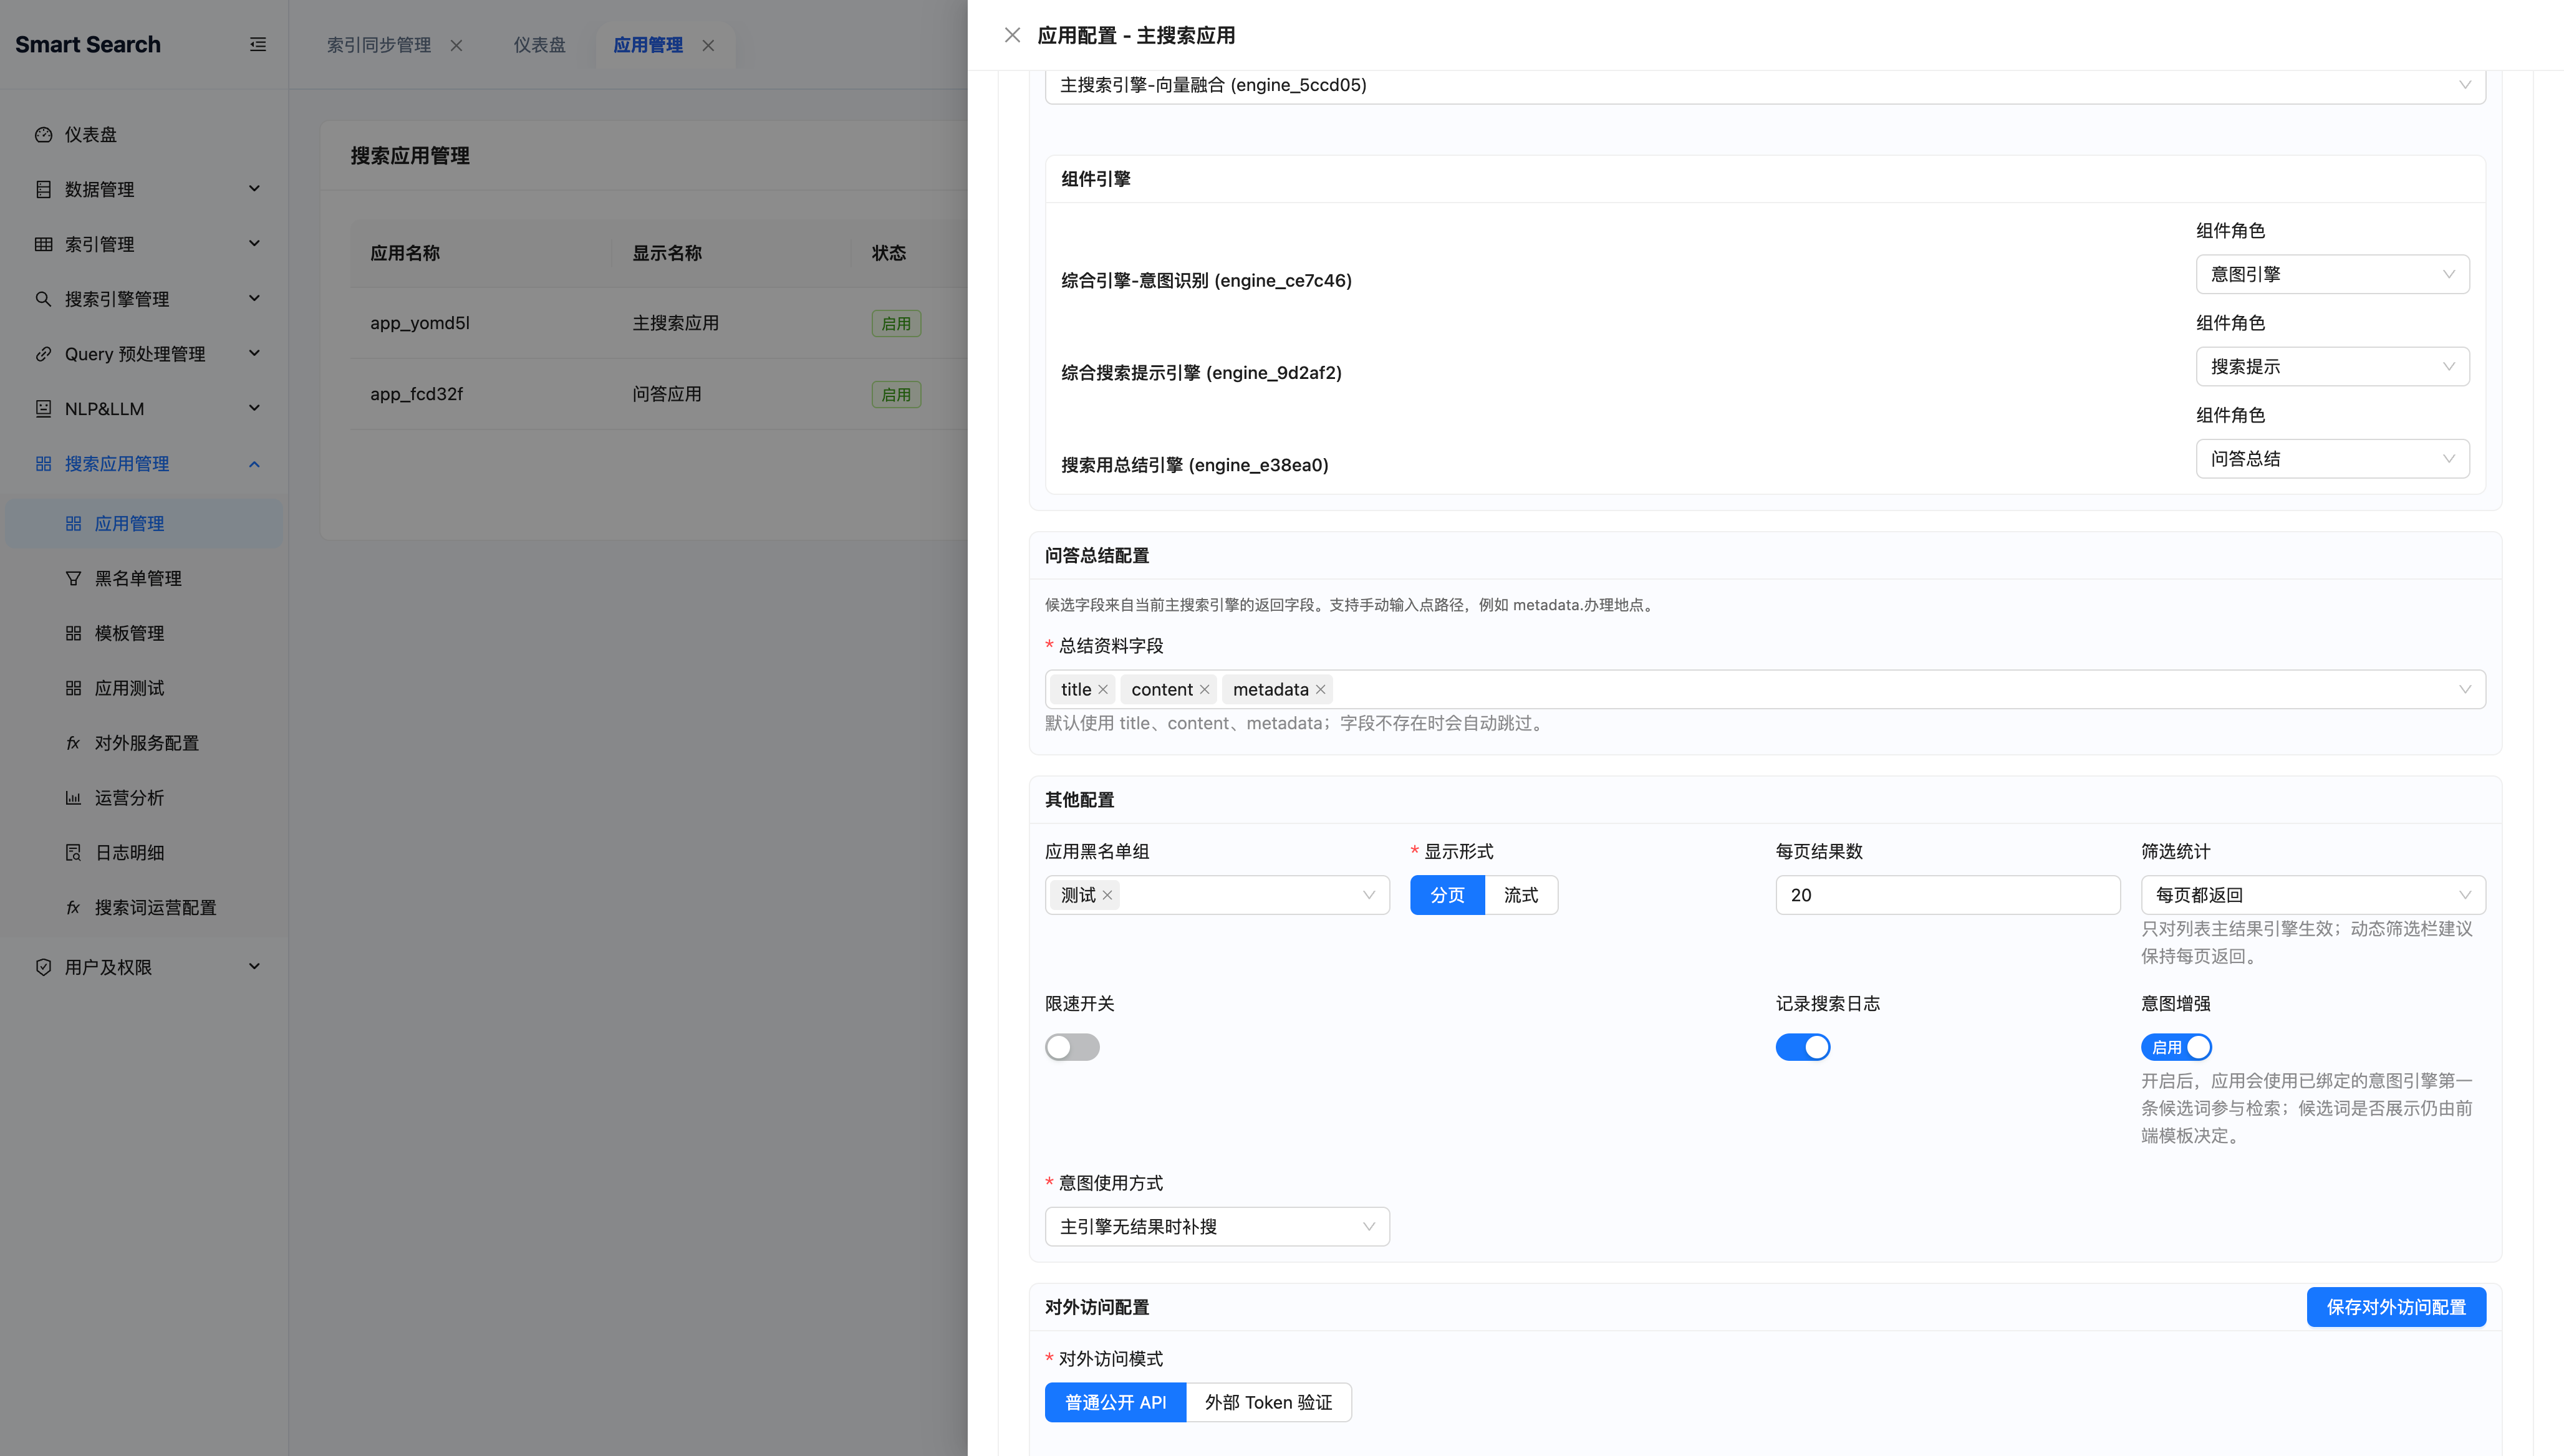The width and height of the screenshot is (2564, 1456).
Task: Expand the Query 预处理管理 sidebar menu
Action: 254,354
